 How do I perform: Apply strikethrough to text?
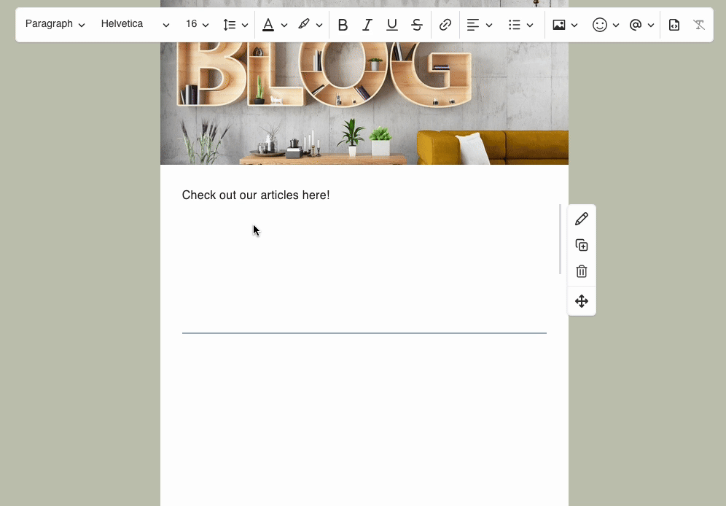pyautogui.click(x=417, y=25)
